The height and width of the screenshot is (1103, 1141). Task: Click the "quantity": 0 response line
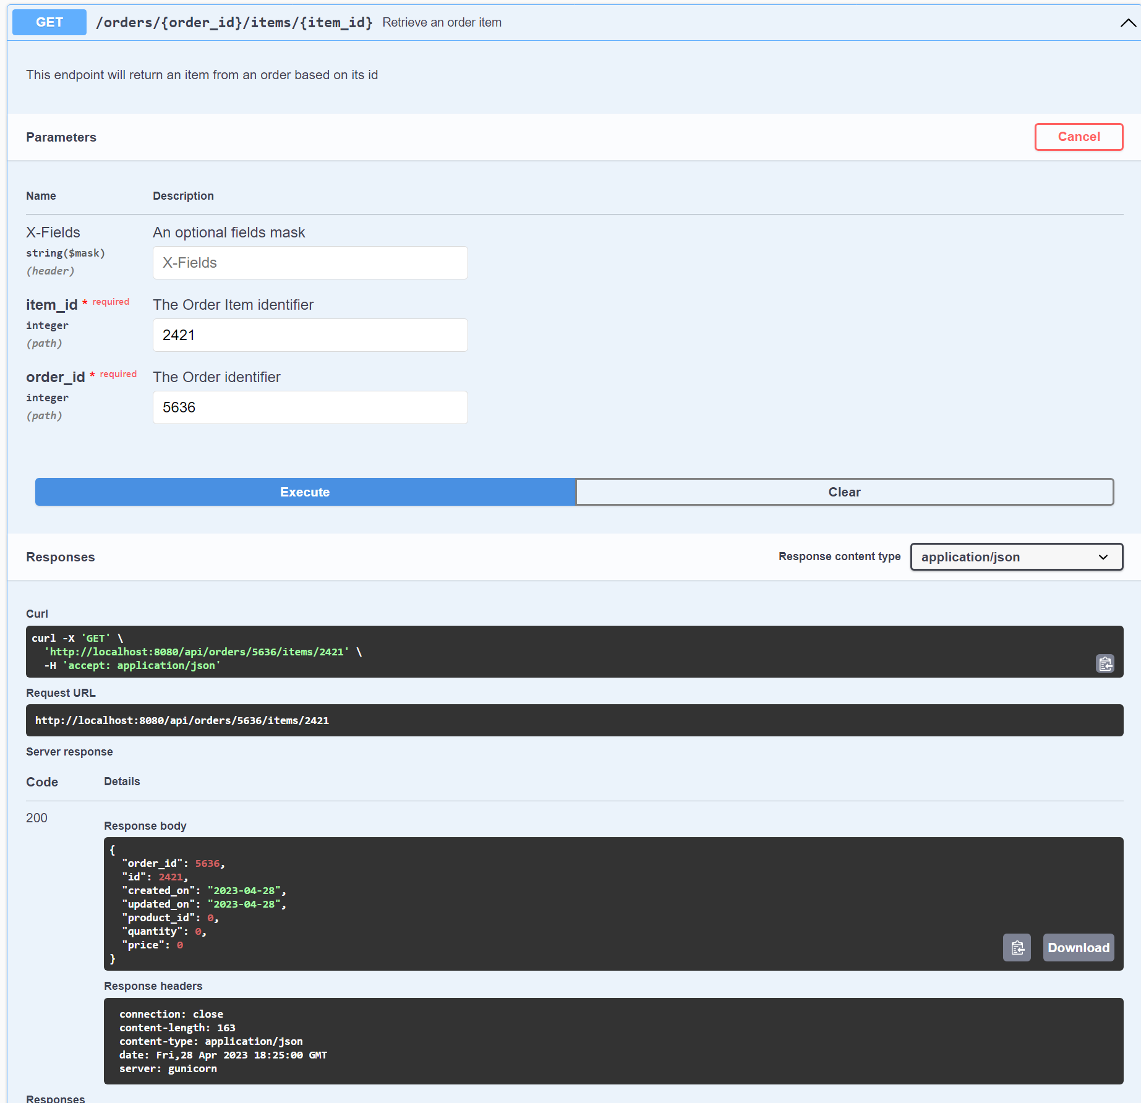click(164, 931)
